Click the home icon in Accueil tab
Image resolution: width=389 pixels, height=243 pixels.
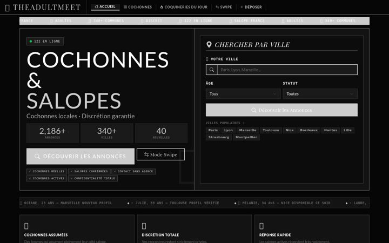(97, 6)
